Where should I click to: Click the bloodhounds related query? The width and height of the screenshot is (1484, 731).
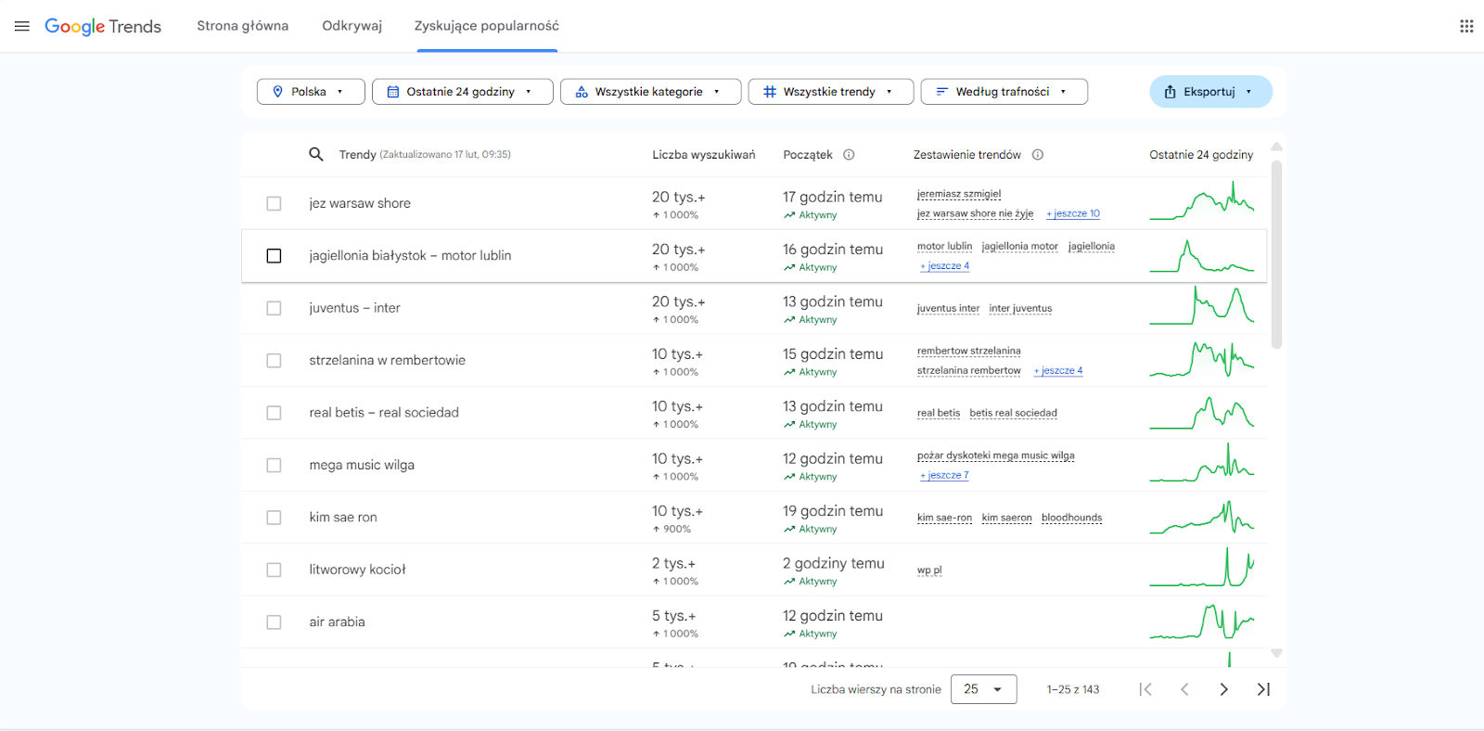pyautogui.click(x=1071, y=518)
